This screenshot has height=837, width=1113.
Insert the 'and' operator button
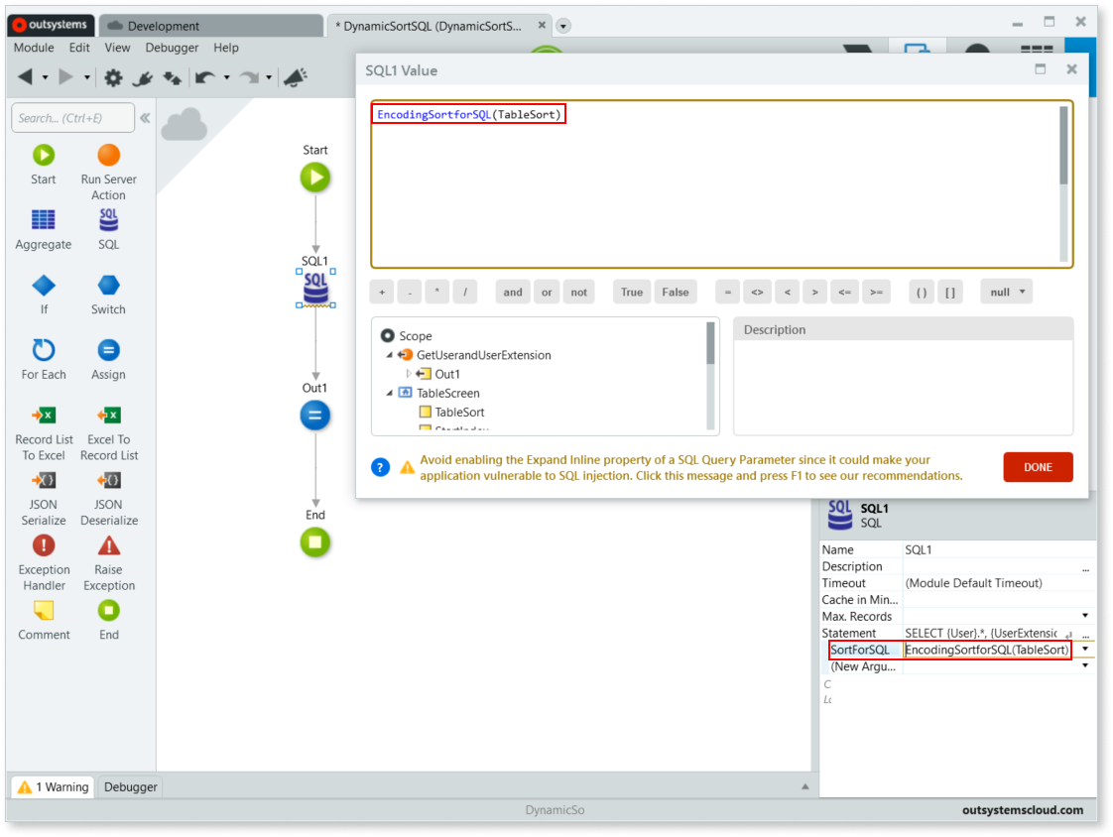coord(512,292)
